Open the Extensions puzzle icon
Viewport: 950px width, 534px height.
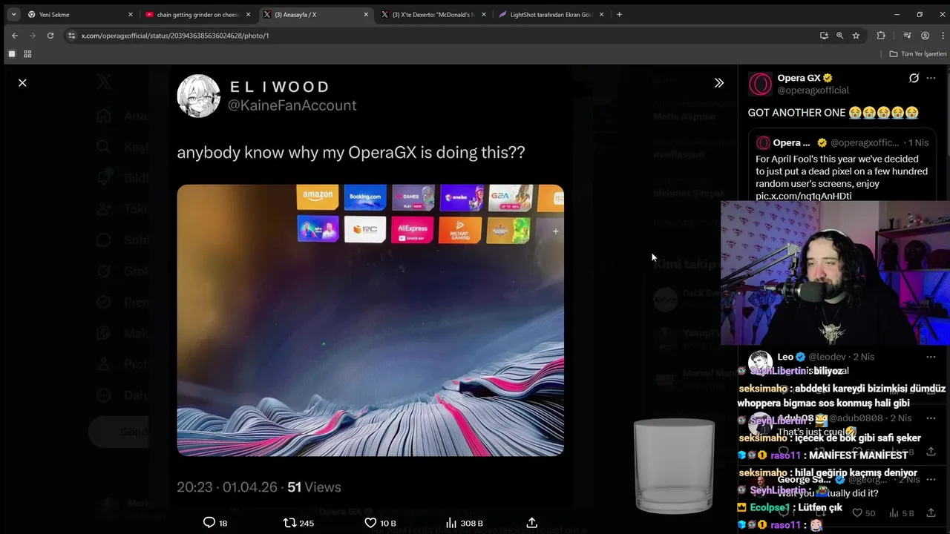click(881, 36)
